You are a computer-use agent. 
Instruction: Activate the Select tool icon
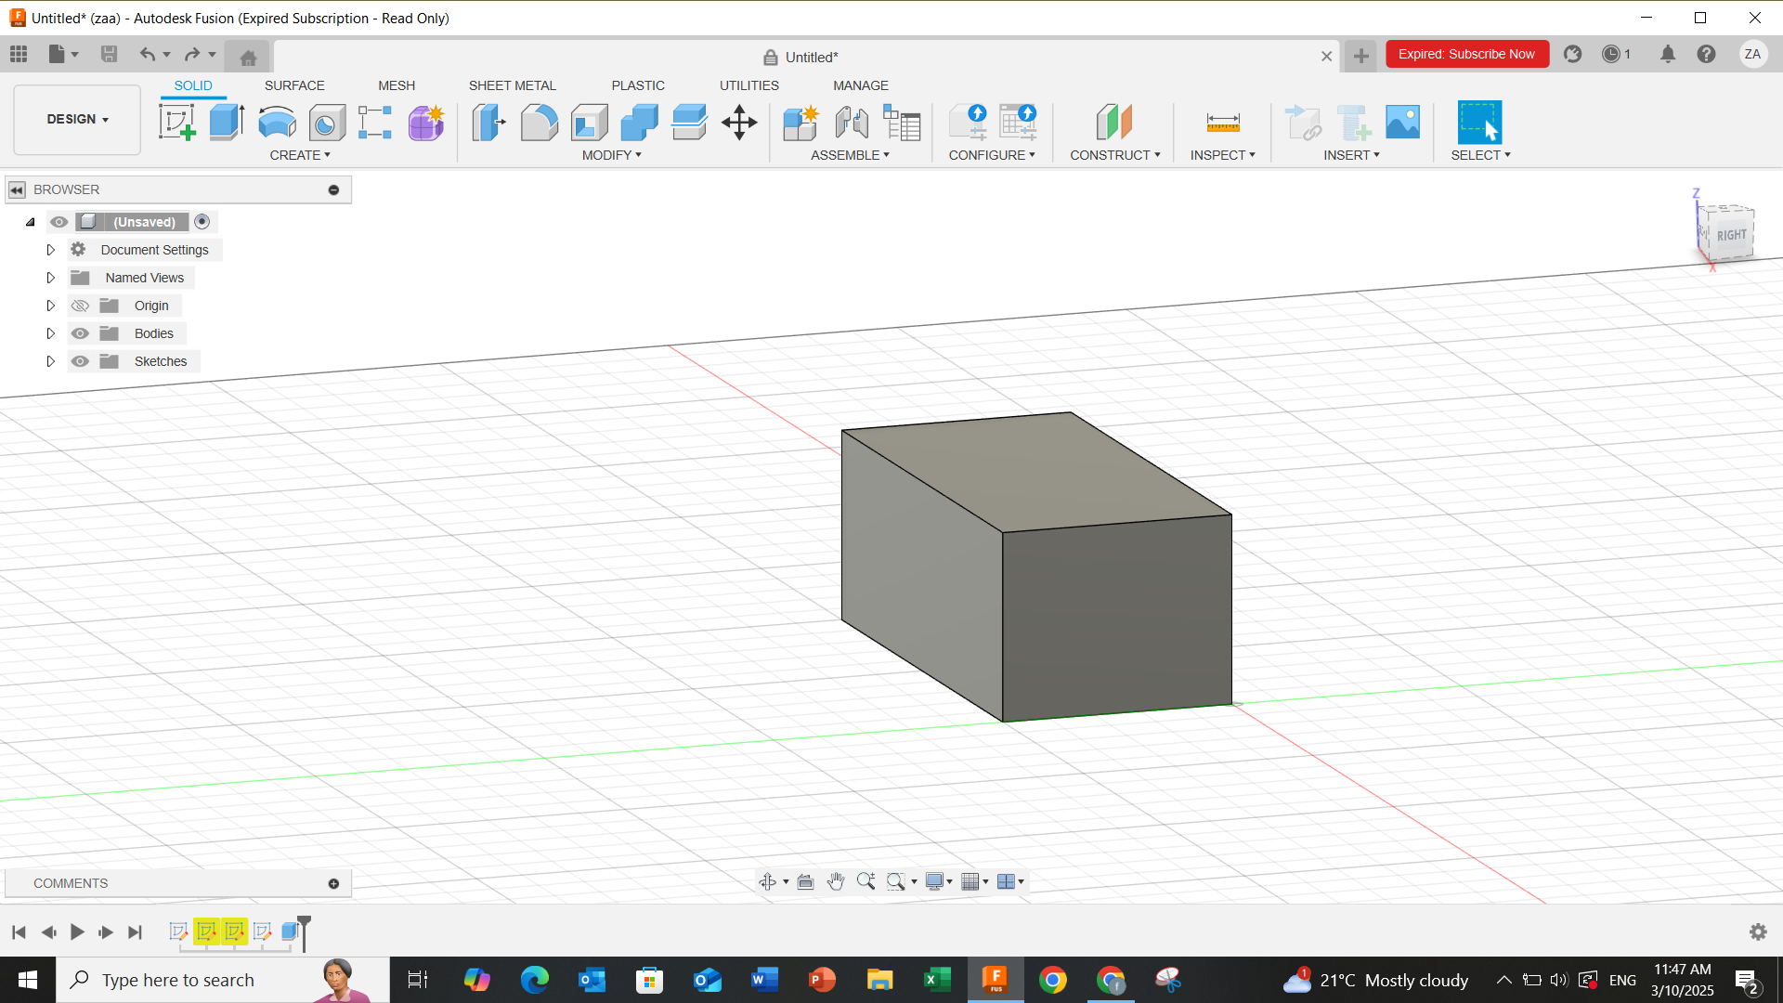tap(1479, 122)
